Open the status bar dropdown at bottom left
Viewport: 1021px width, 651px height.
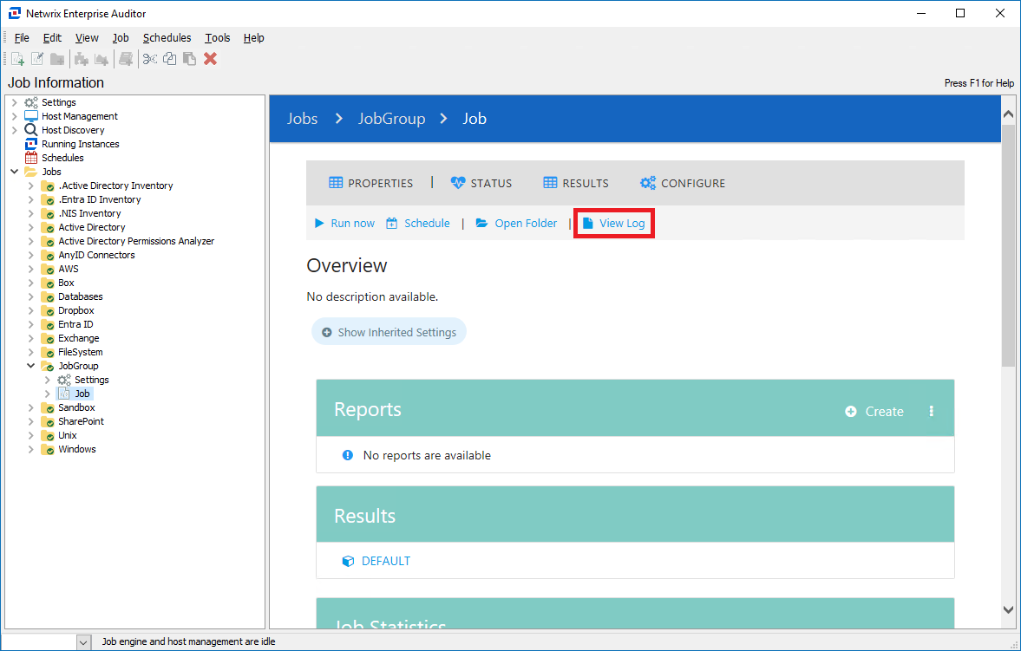click(83, 641)
